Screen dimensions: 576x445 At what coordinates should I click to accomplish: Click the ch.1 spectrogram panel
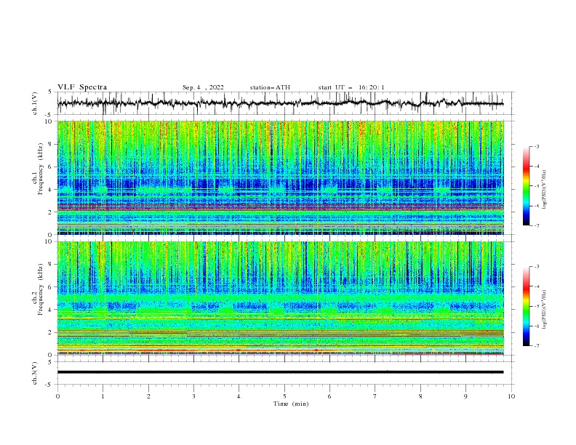281,177
